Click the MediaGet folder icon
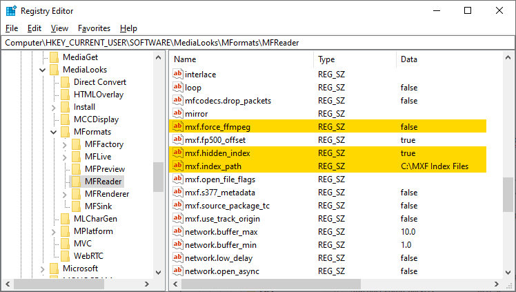Screen dimensions: 516x292 tap(54, 57)
